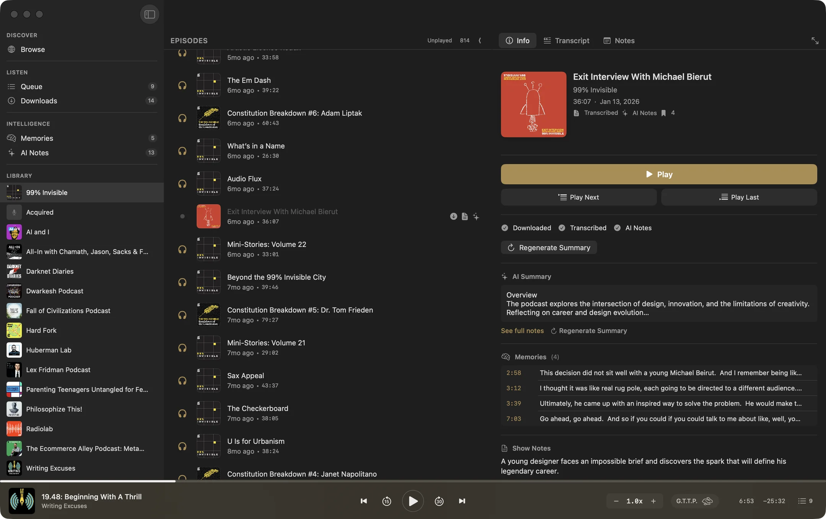Viewport: 826px width, 519px height.
Task: Switch to the Info tab
Action: (517, 41)
